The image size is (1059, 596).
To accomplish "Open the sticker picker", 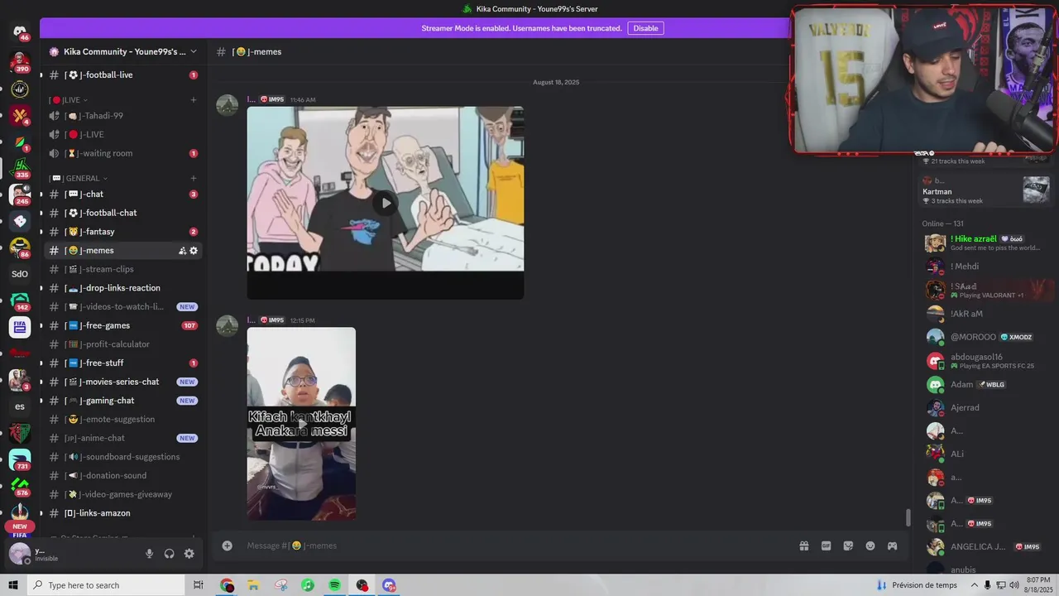I will pos(848,546).
